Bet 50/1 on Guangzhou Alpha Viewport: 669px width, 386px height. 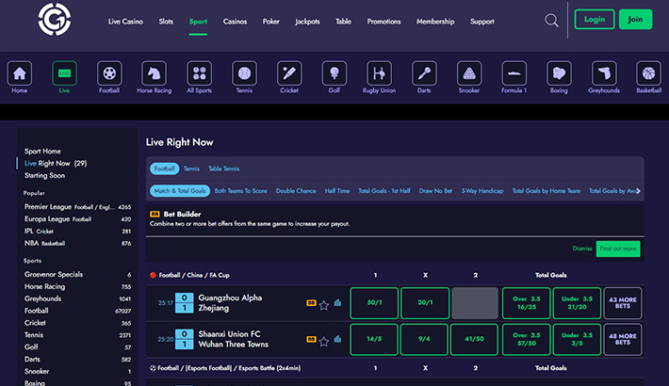pyautogui.click(x=374, y=303)
